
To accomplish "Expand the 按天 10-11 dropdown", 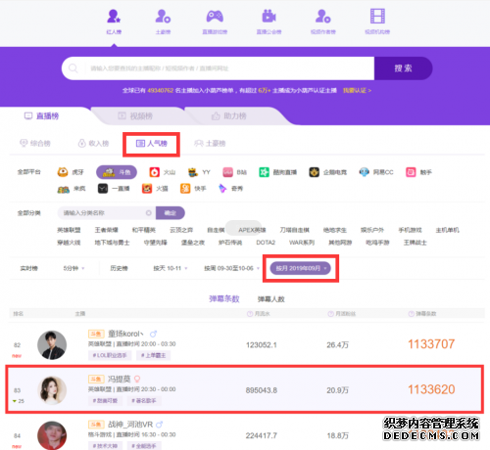I will point(171,268).
